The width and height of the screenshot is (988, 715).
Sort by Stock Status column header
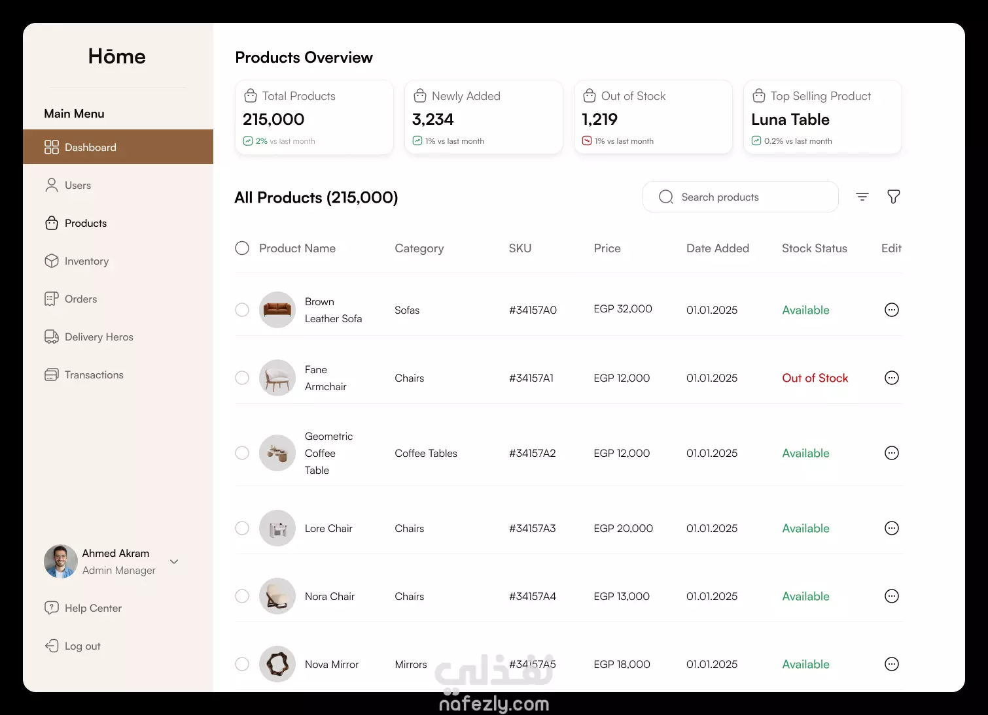click(x=815, y=248)
